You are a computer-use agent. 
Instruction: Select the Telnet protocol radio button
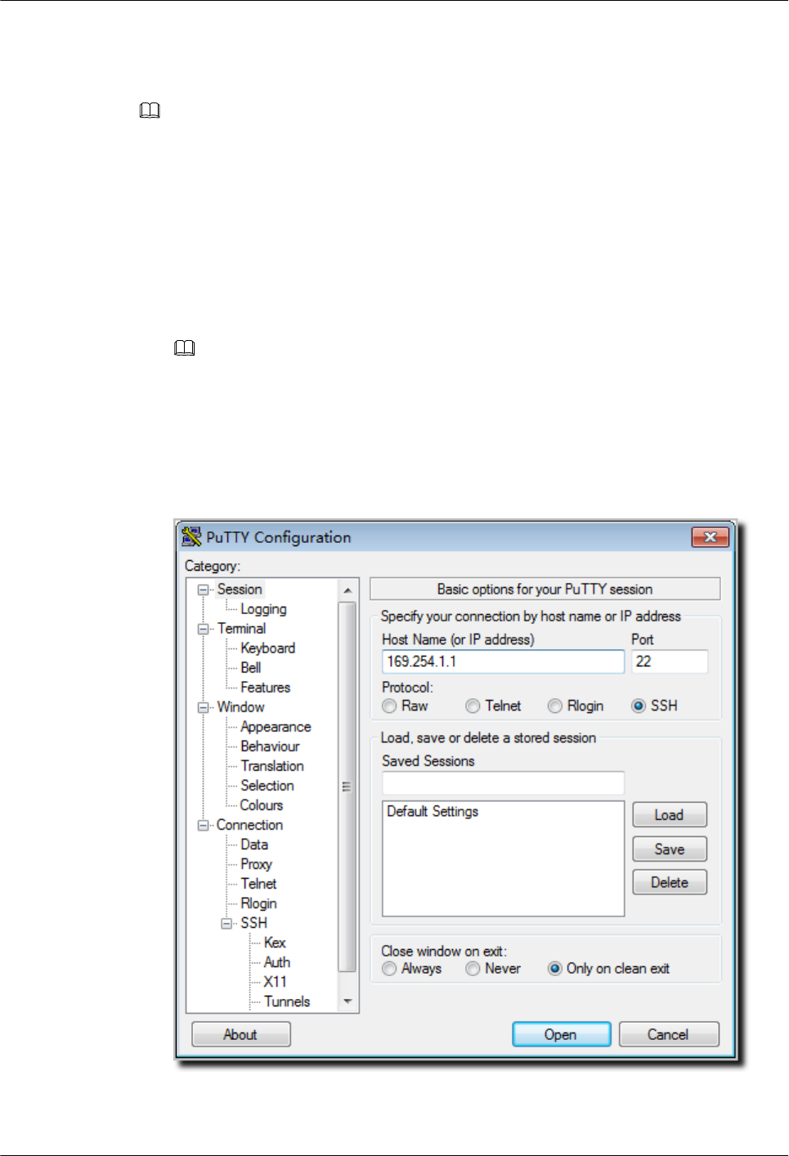coord(473,706)
